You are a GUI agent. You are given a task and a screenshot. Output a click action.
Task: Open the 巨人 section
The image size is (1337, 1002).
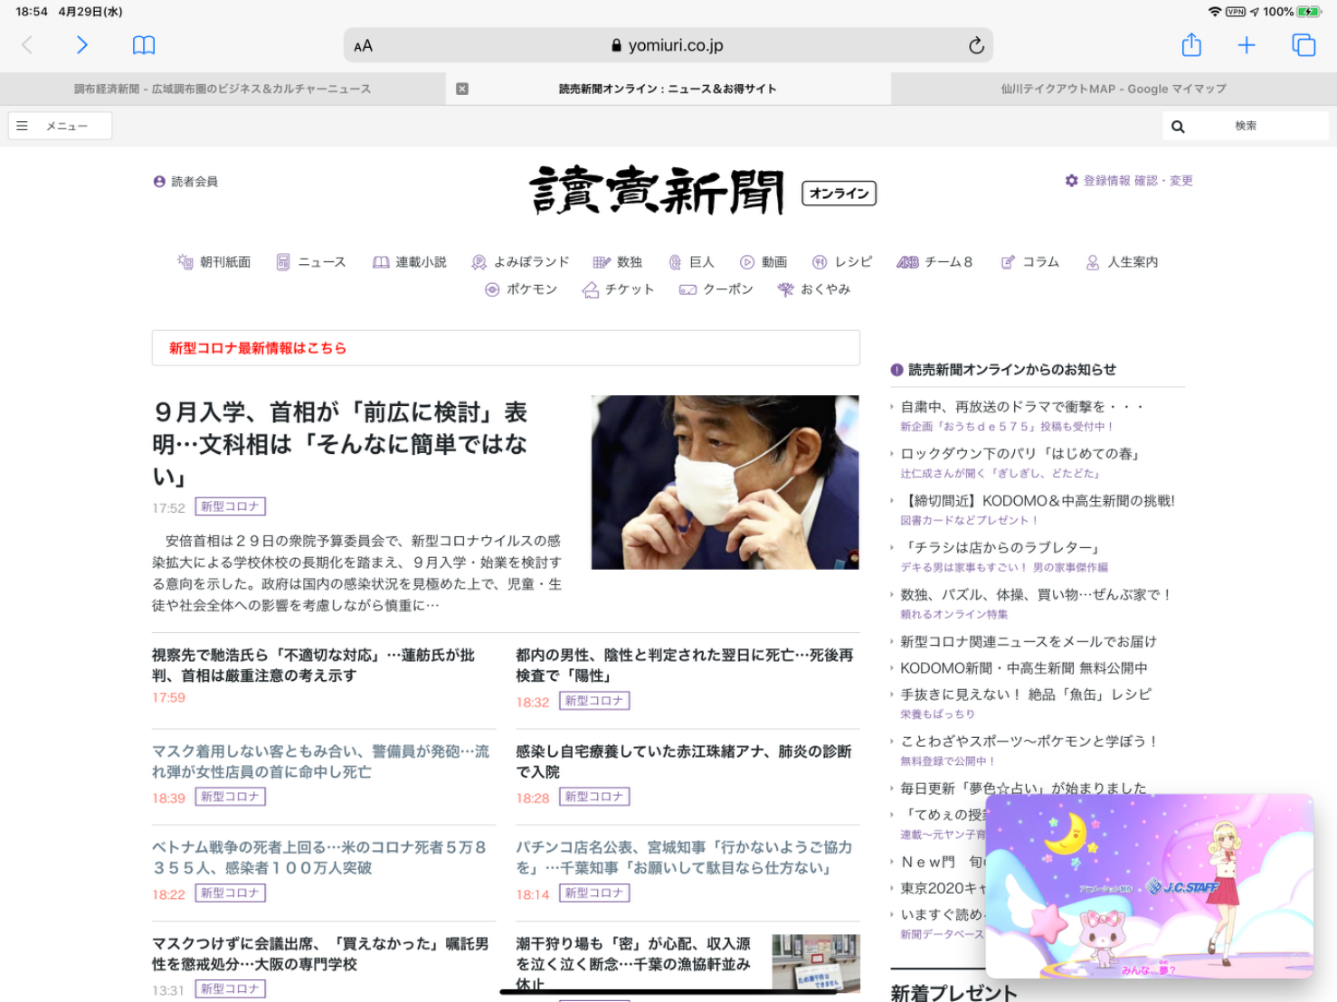[691, 262]
